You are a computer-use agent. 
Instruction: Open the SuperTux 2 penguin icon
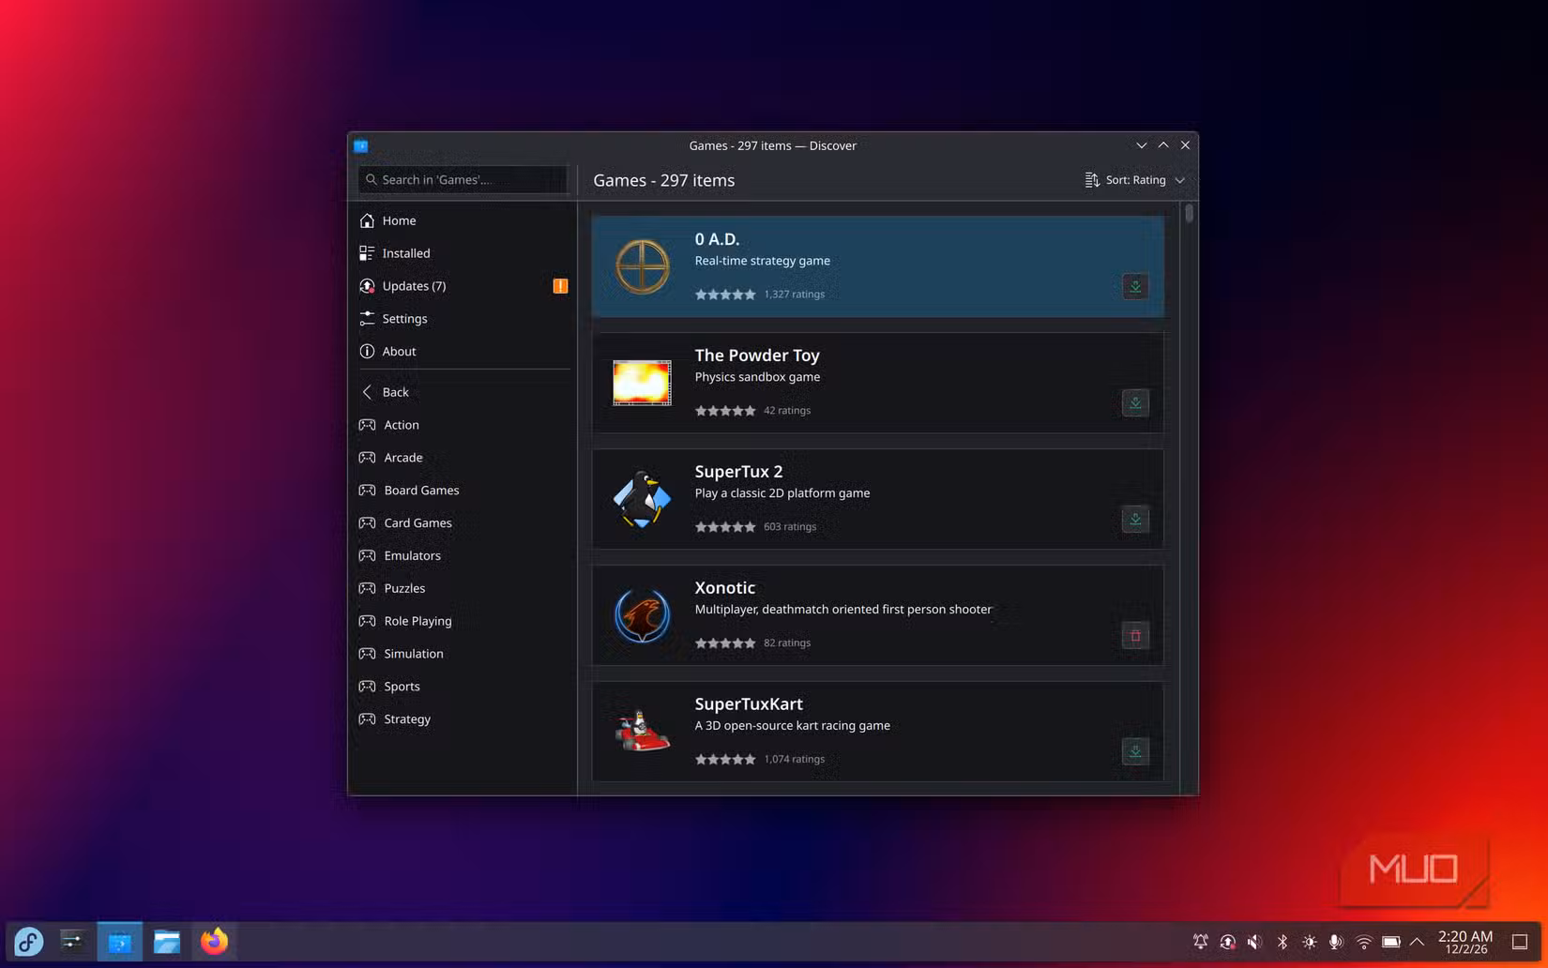[x=643, y=499]
